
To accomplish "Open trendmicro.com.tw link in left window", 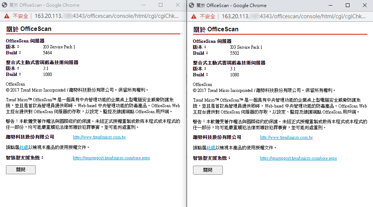I will pyautogui.click(x=99, y=137).
